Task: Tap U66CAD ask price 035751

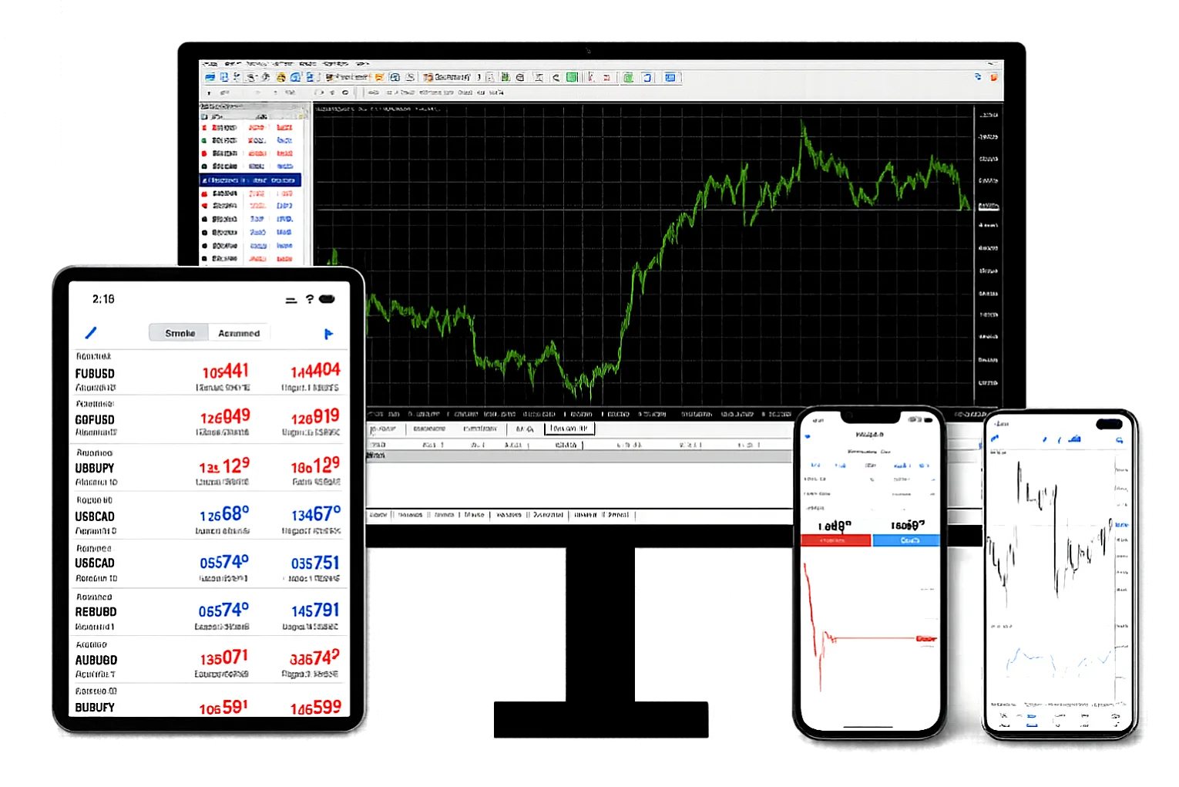Action: (315, 563)
